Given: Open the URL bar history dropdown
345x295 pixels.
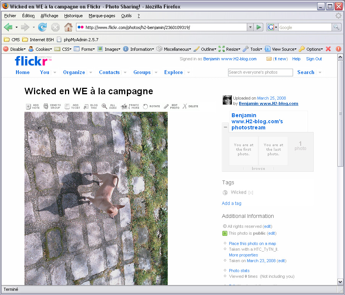Looking at the screenshot, I should click(250, 27).
